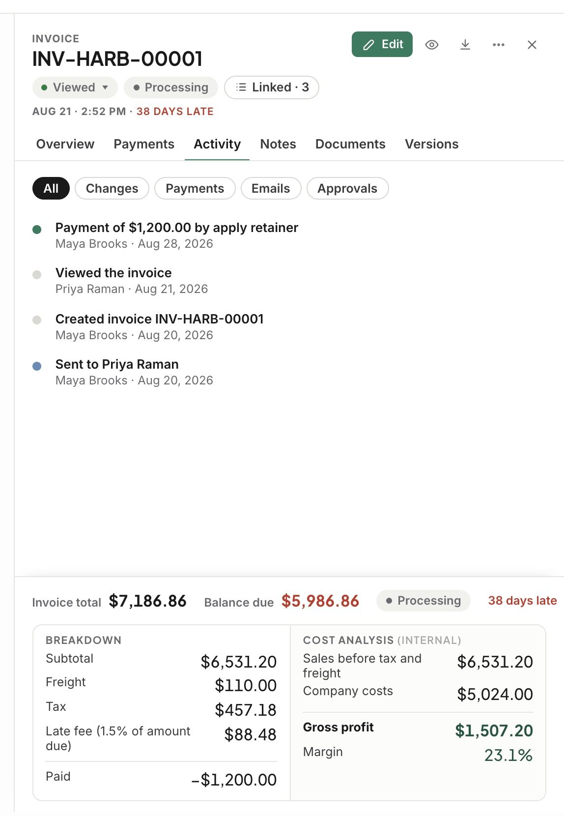Click the '38 days late' text in the totals bar

coord(522,601)
